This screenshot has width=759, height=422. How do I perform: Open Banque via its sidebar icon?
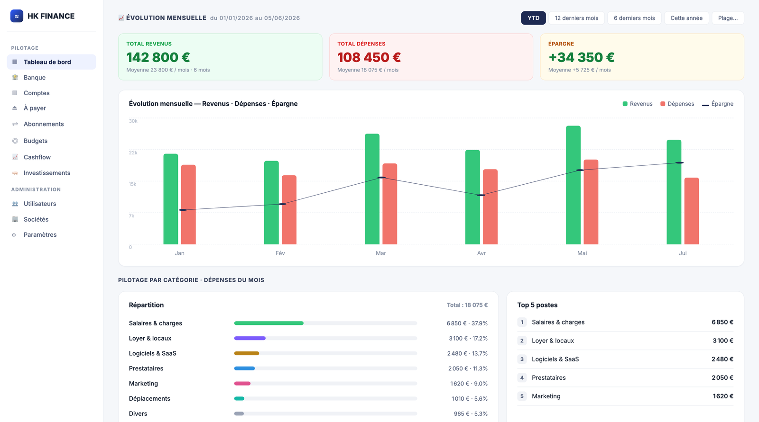pos(15,77)
